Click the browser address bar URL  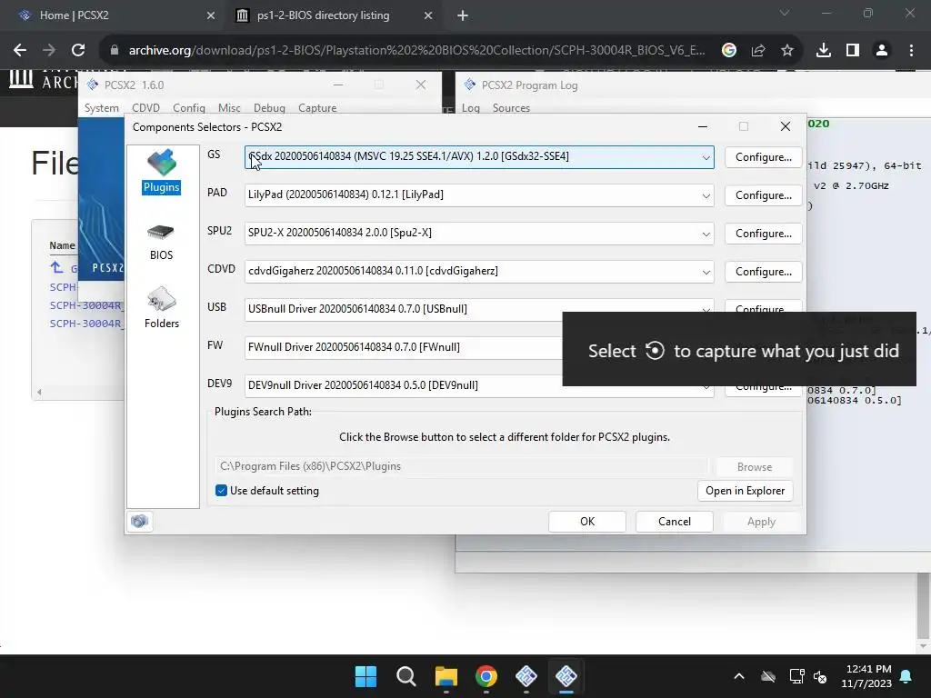tap(416, 51)
